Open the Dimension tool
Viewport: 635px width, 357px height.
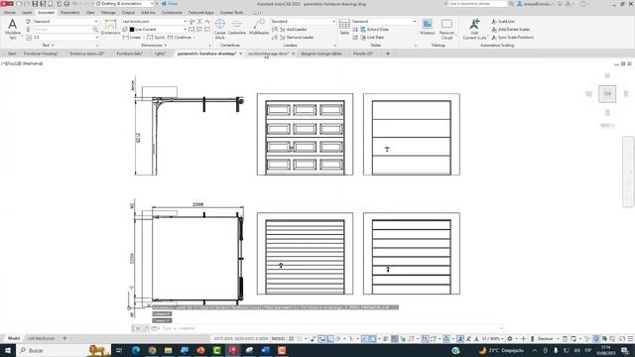click(110, 27)
